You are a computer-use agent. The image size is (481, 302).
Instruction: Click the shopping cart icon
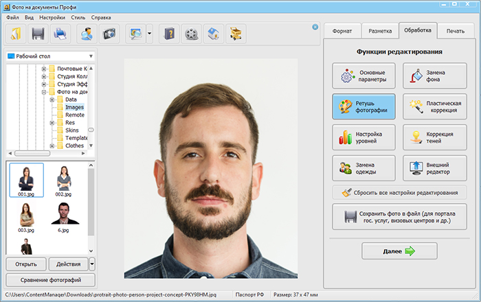tap(236, 34)
